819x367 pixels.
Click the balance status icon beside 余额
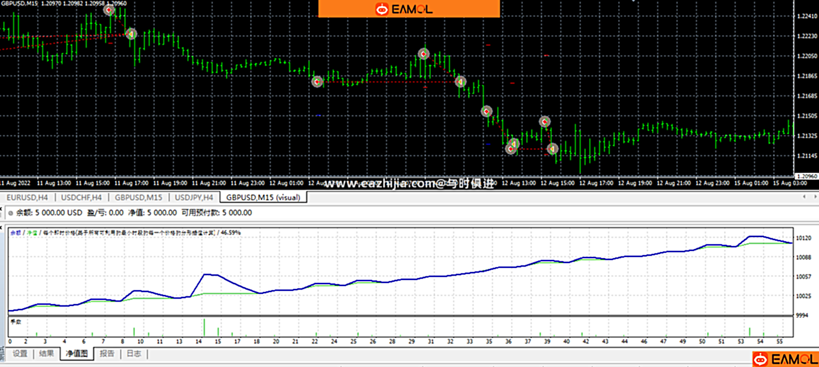[10, 213]
